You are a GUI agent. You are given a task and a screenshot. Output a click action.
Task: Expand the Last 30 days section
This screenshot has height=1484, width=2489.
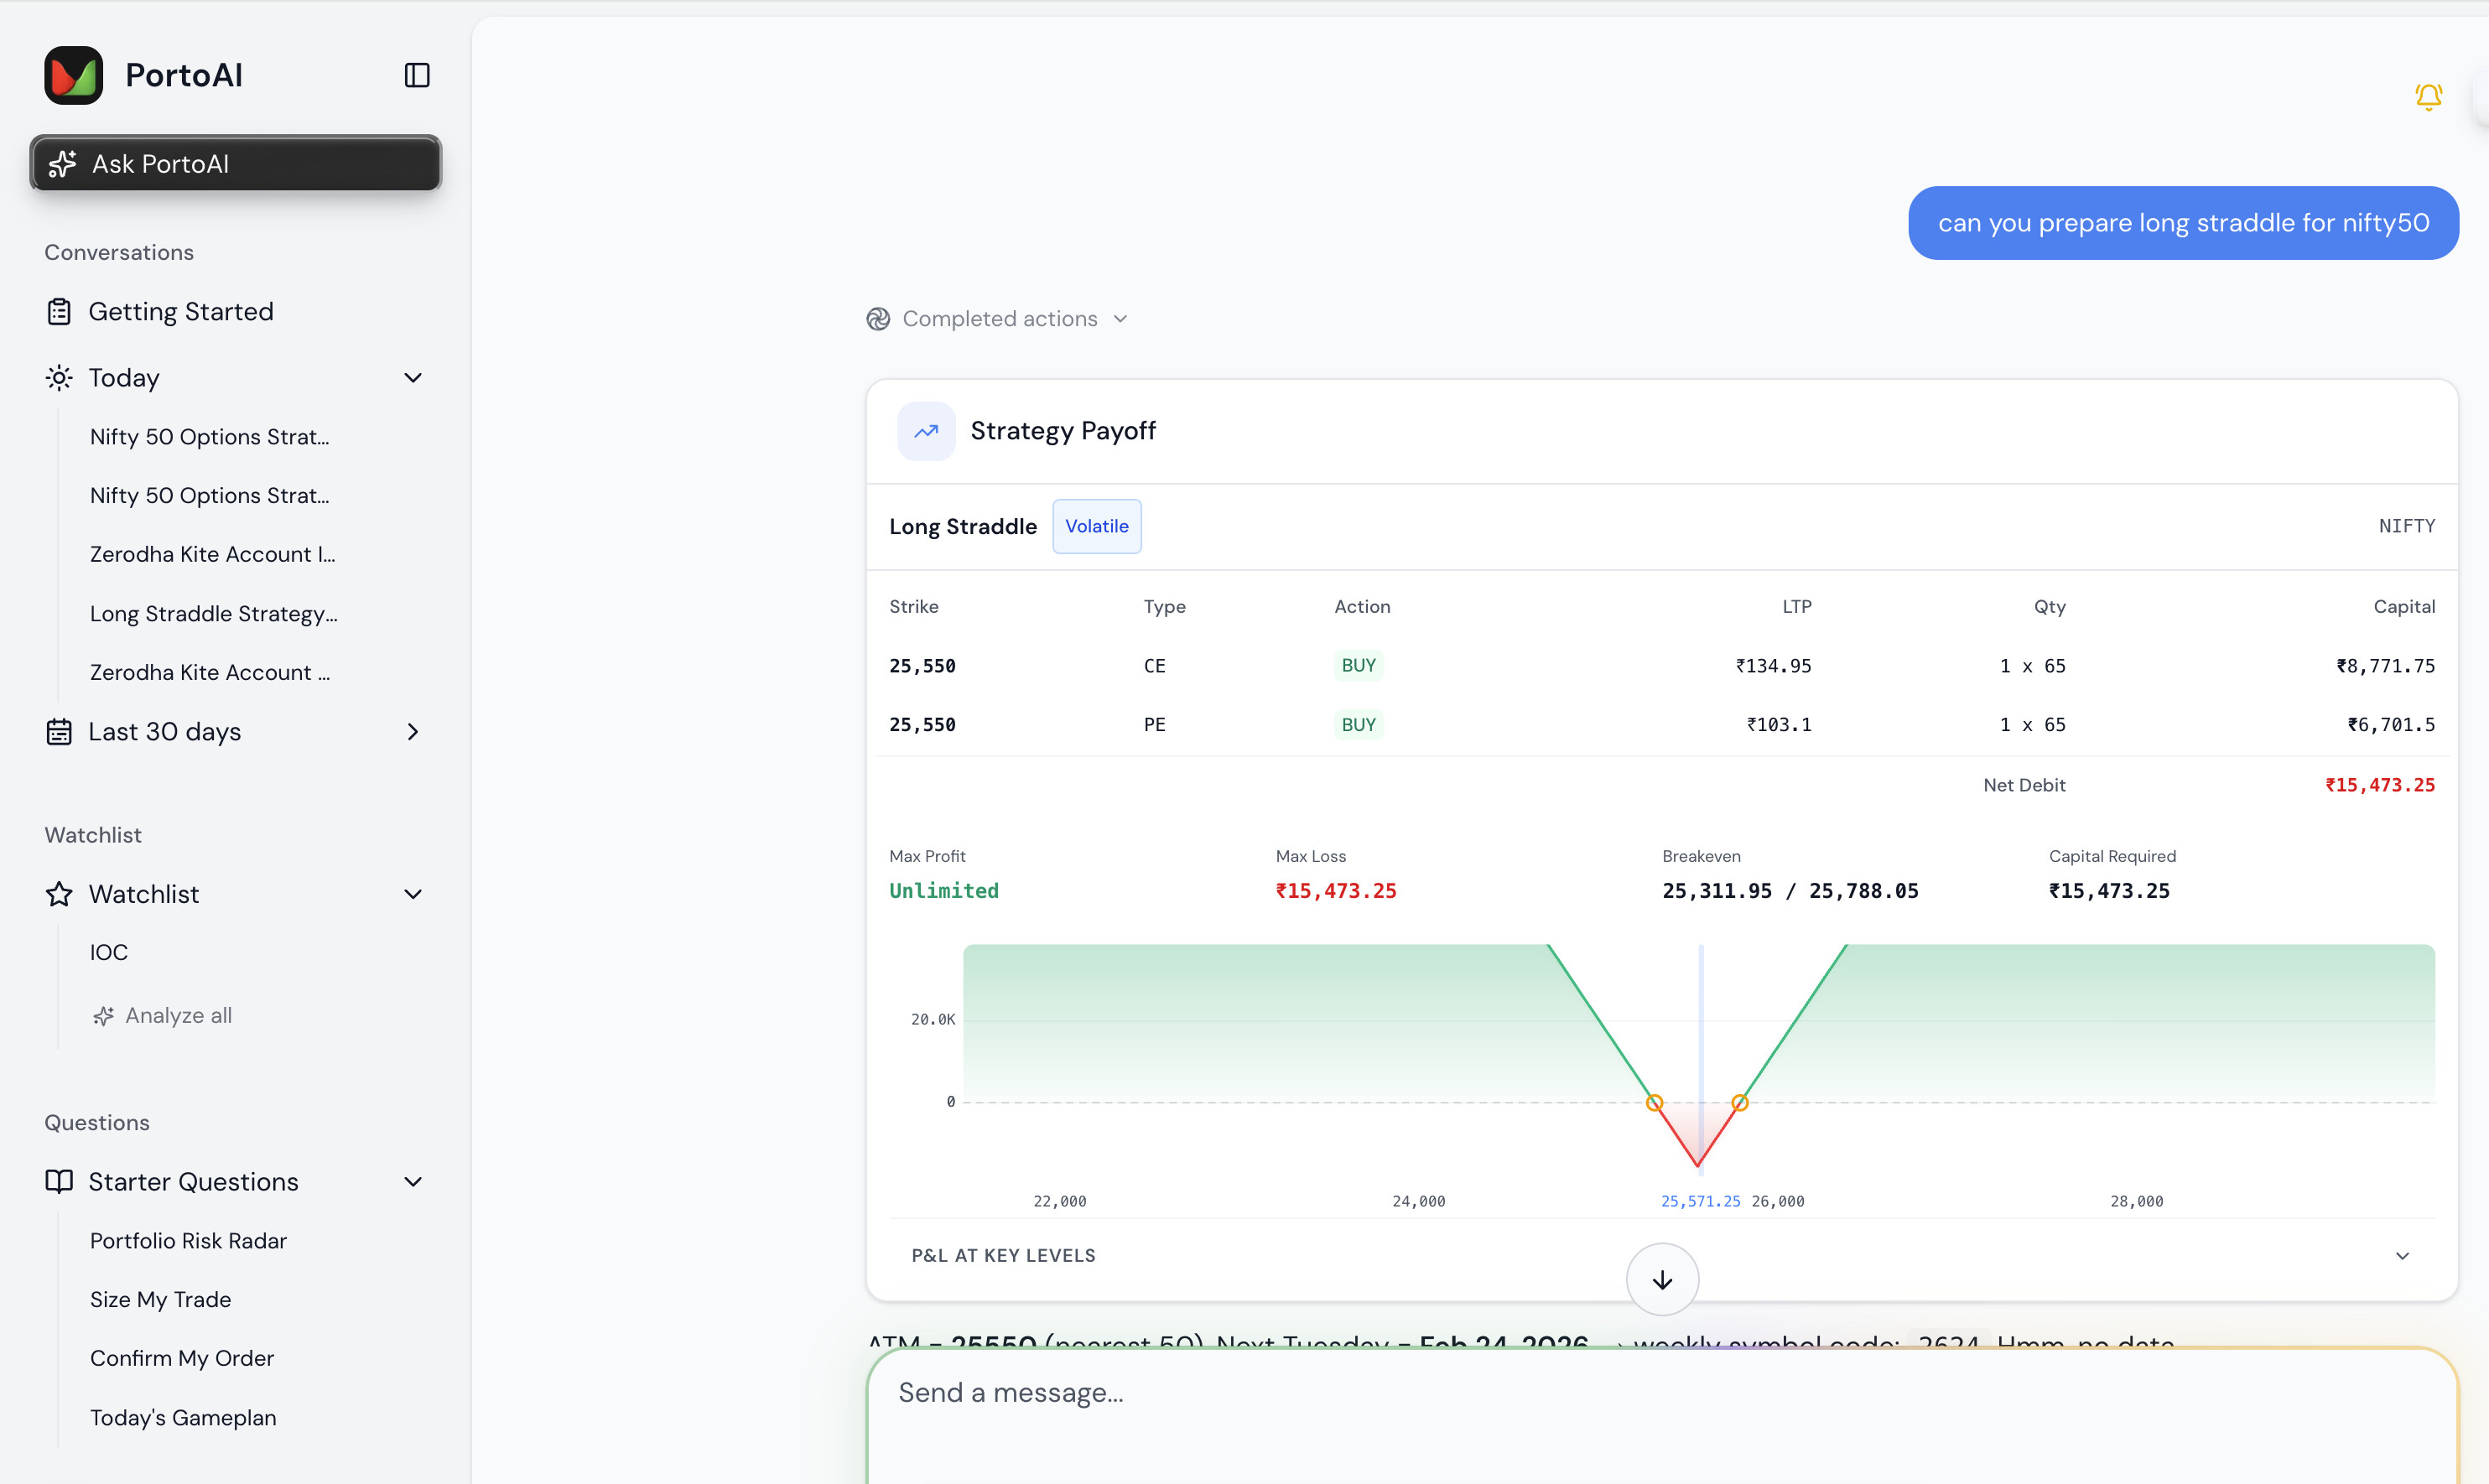tap(413, 732)
